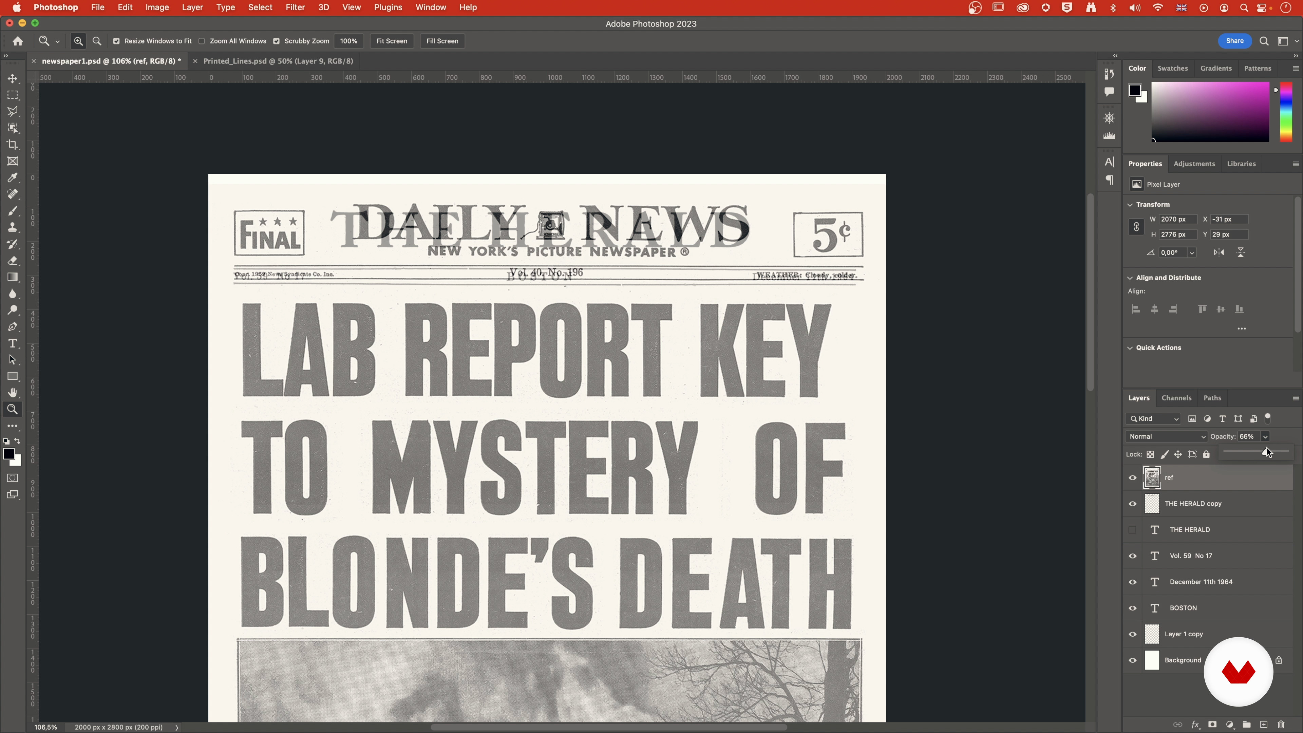Collapse the Quick Actions section
The height and width of the screenshot is (733, 1303).
(x=1130, y=347)
